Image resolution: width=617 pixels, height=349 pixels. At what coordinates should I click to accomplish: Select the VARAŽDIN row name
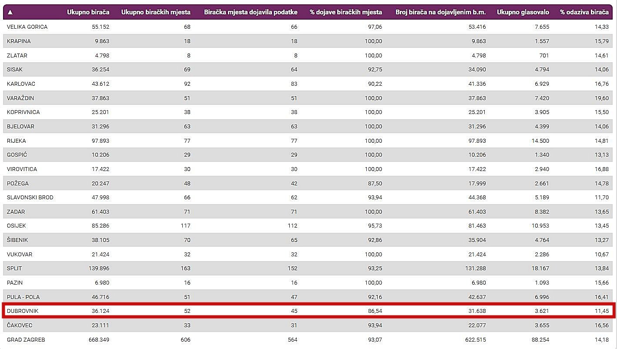coord(20,98)
